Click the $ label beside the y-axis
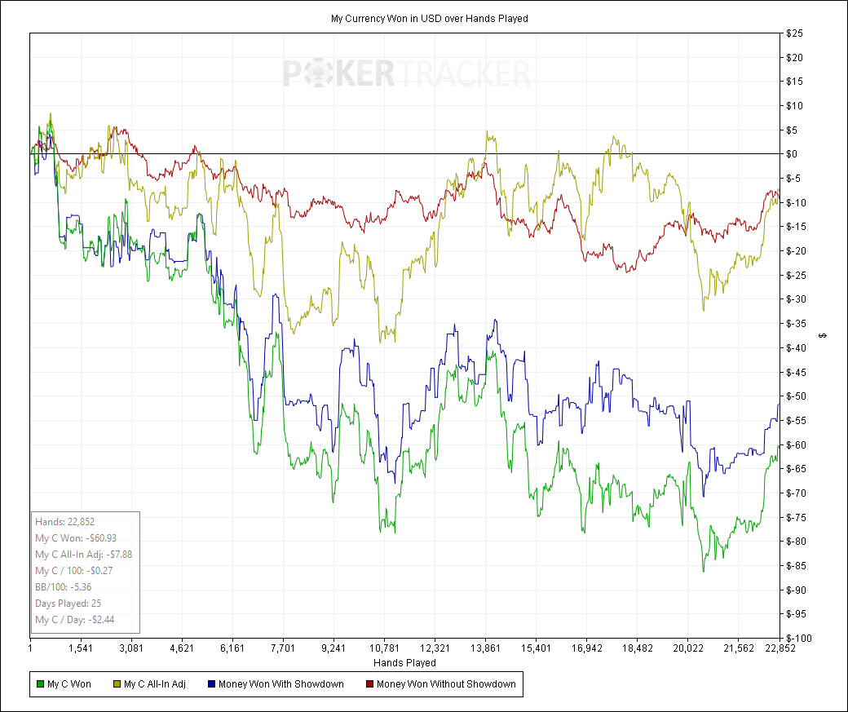The width and height of the screenshot is (848, 712). pyautogui.click(x=823, y=336)
